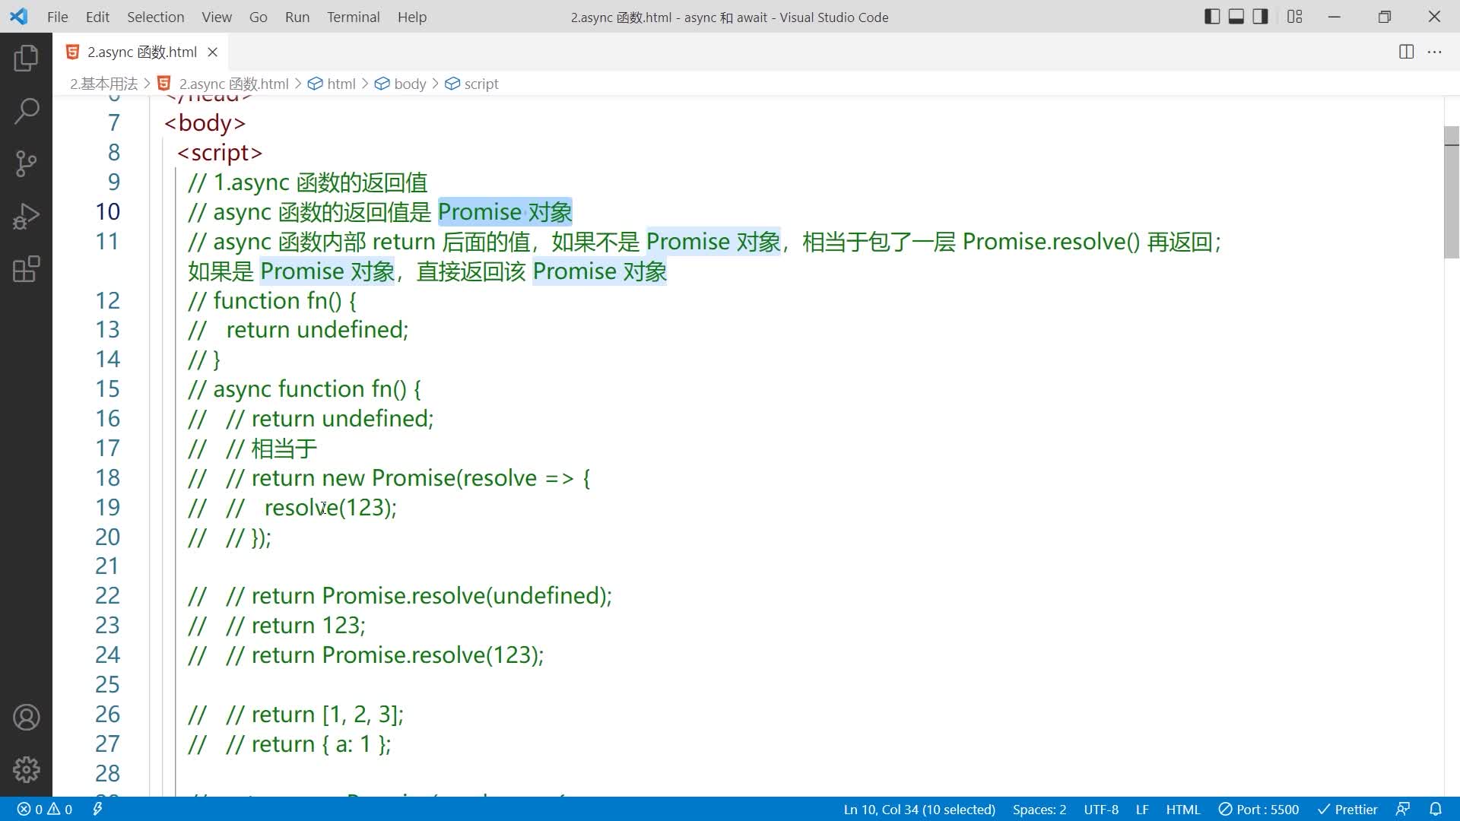Click the Port : 5500 live server button
Viewport: 1460px width, 821px height.
click(x=1258, y=809)
